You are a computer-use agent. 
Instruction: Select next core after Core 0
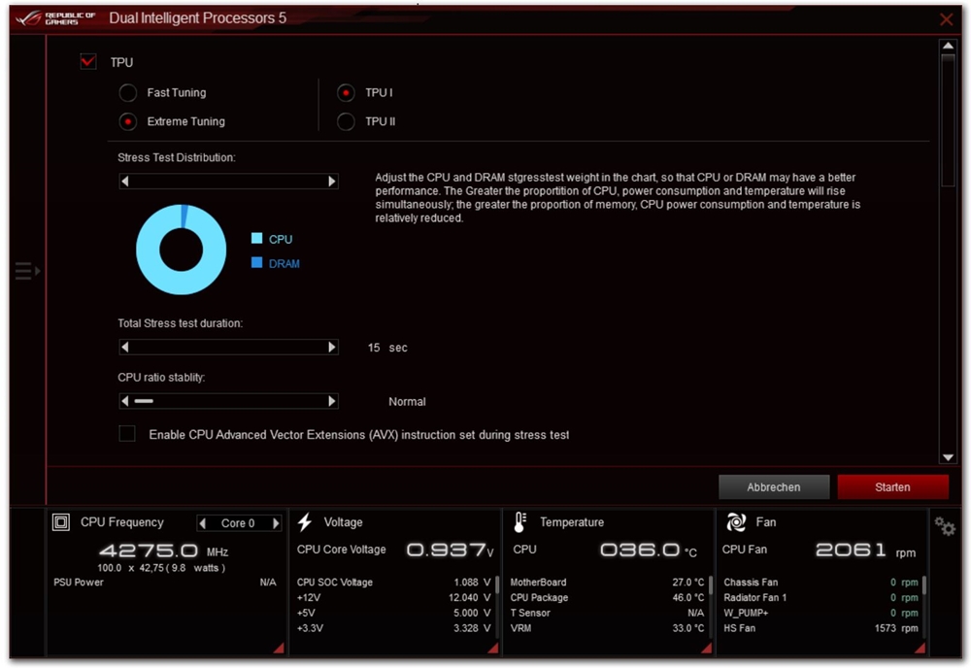[x=276, y=523]
